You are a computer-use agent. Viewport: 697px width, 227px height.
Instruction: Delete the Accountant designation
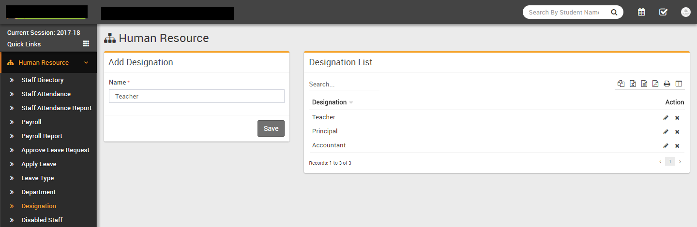coord(677,146)
